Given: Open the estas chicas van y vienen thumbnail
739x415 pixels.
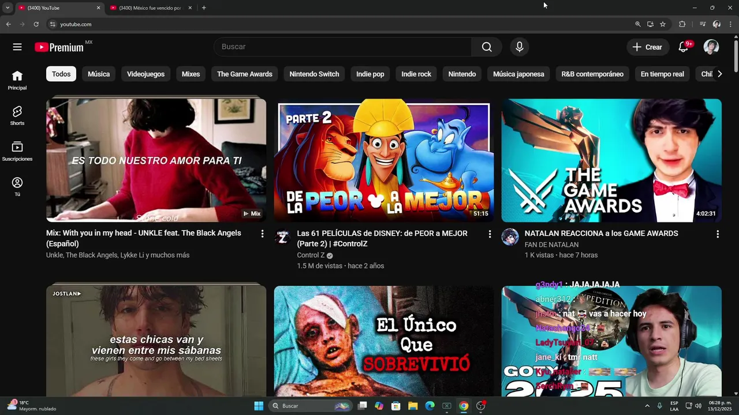Looking at the screenshot, I should pyautogui.click(x=156, y=341).
